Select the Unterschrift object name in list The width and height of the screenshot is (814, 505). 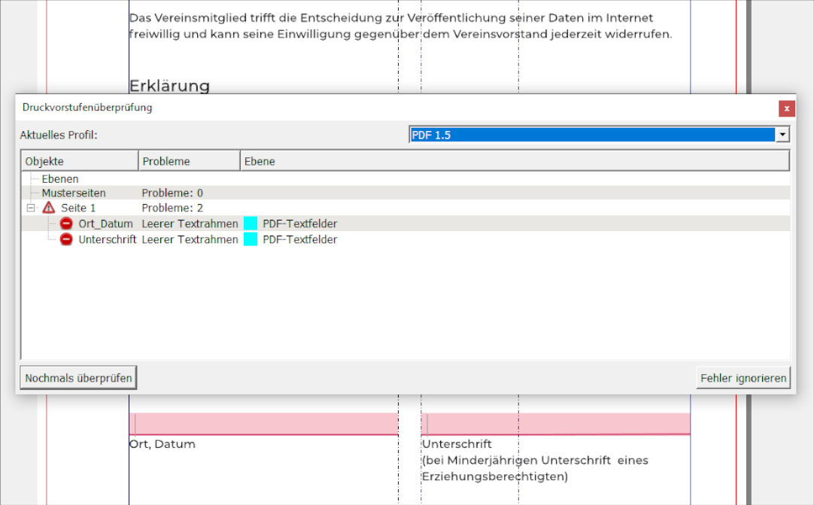pos(108,239)
